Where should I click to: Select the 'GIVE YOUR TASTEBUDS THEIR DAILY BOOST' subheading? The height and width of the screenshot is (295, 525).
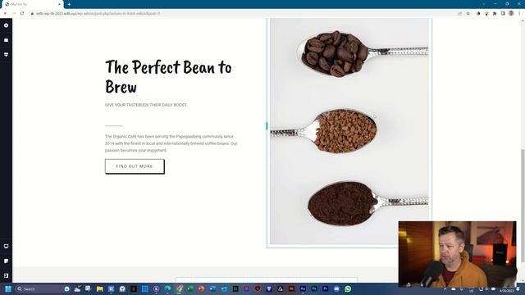[146, 105]
